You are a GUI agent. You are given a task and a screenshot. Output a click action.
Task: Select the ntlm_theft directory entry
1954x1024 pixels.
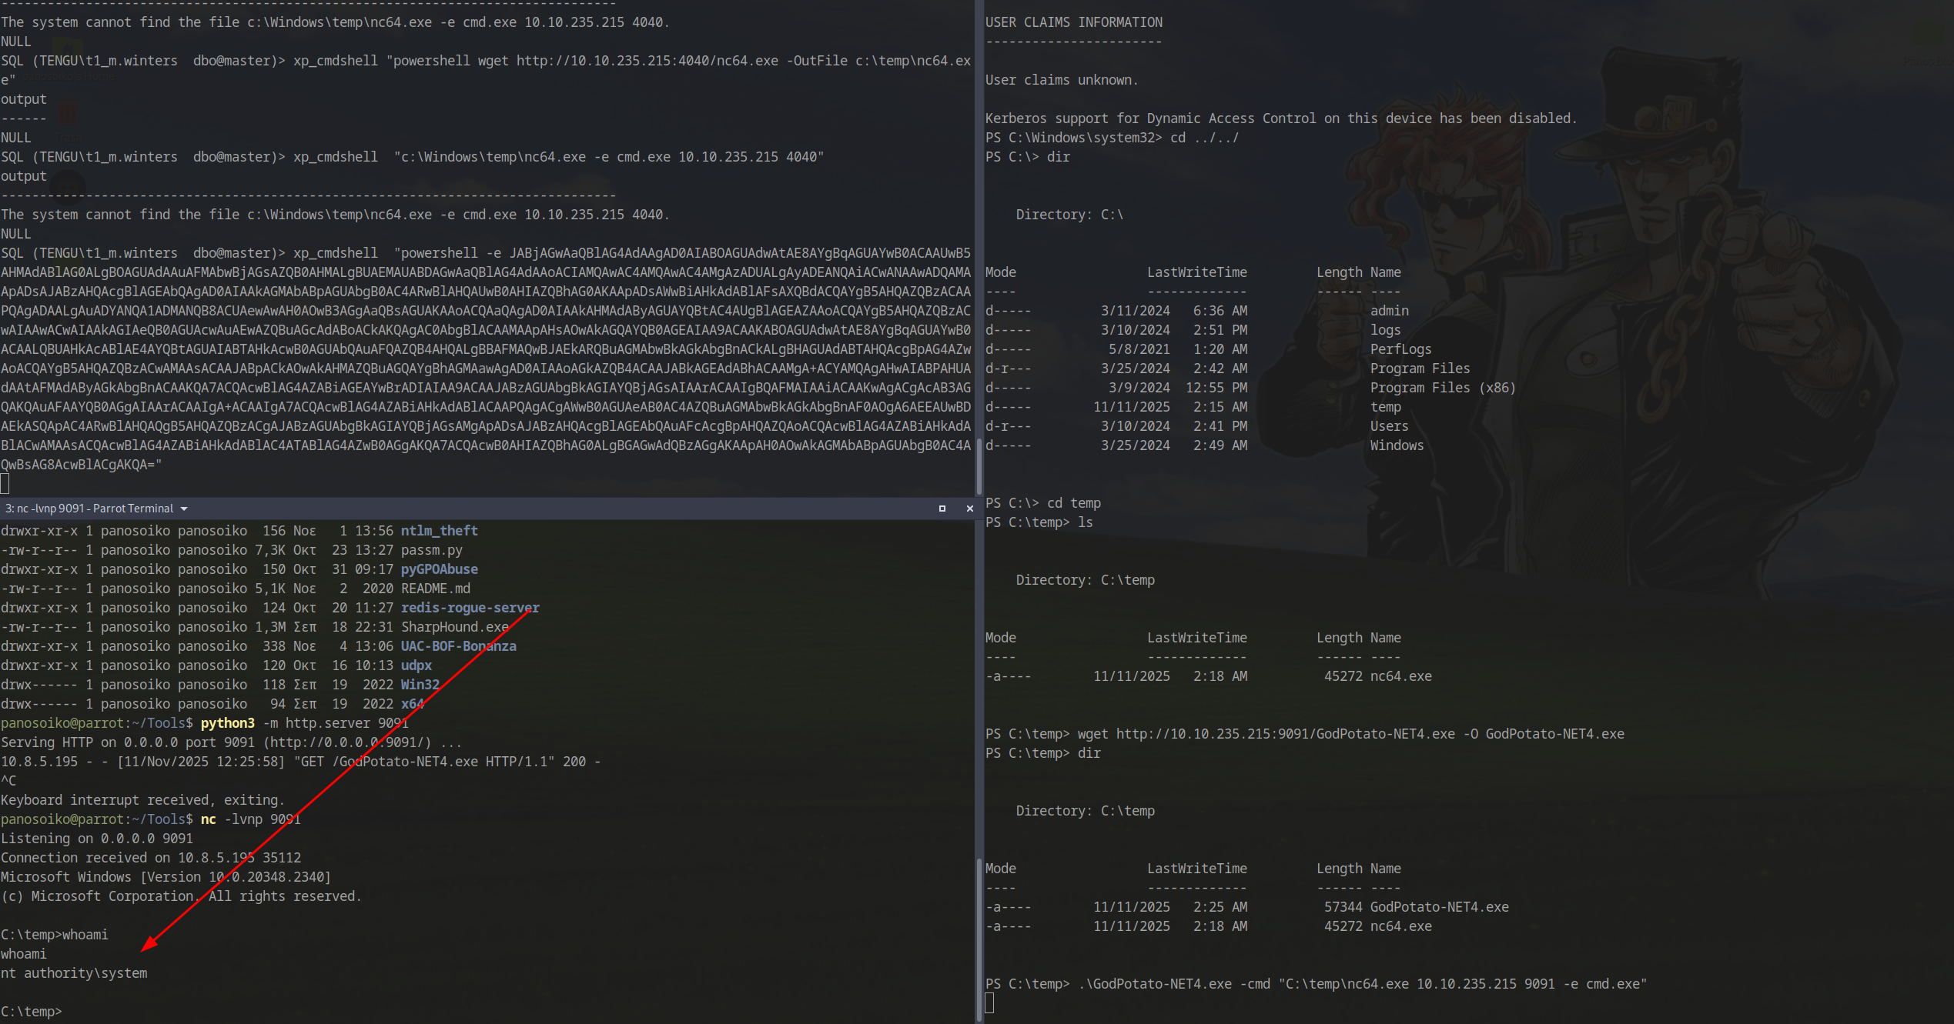[439, 530]
